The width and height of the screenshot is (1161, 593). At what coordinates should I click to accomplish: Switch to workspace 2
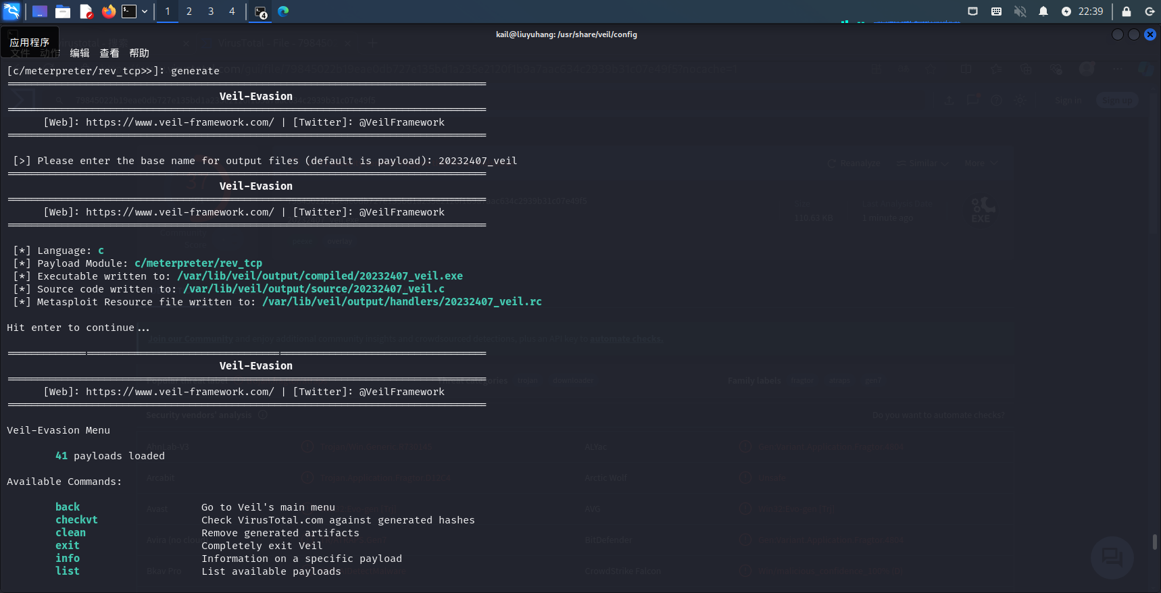pyautogui.click(x=189, y=11)
